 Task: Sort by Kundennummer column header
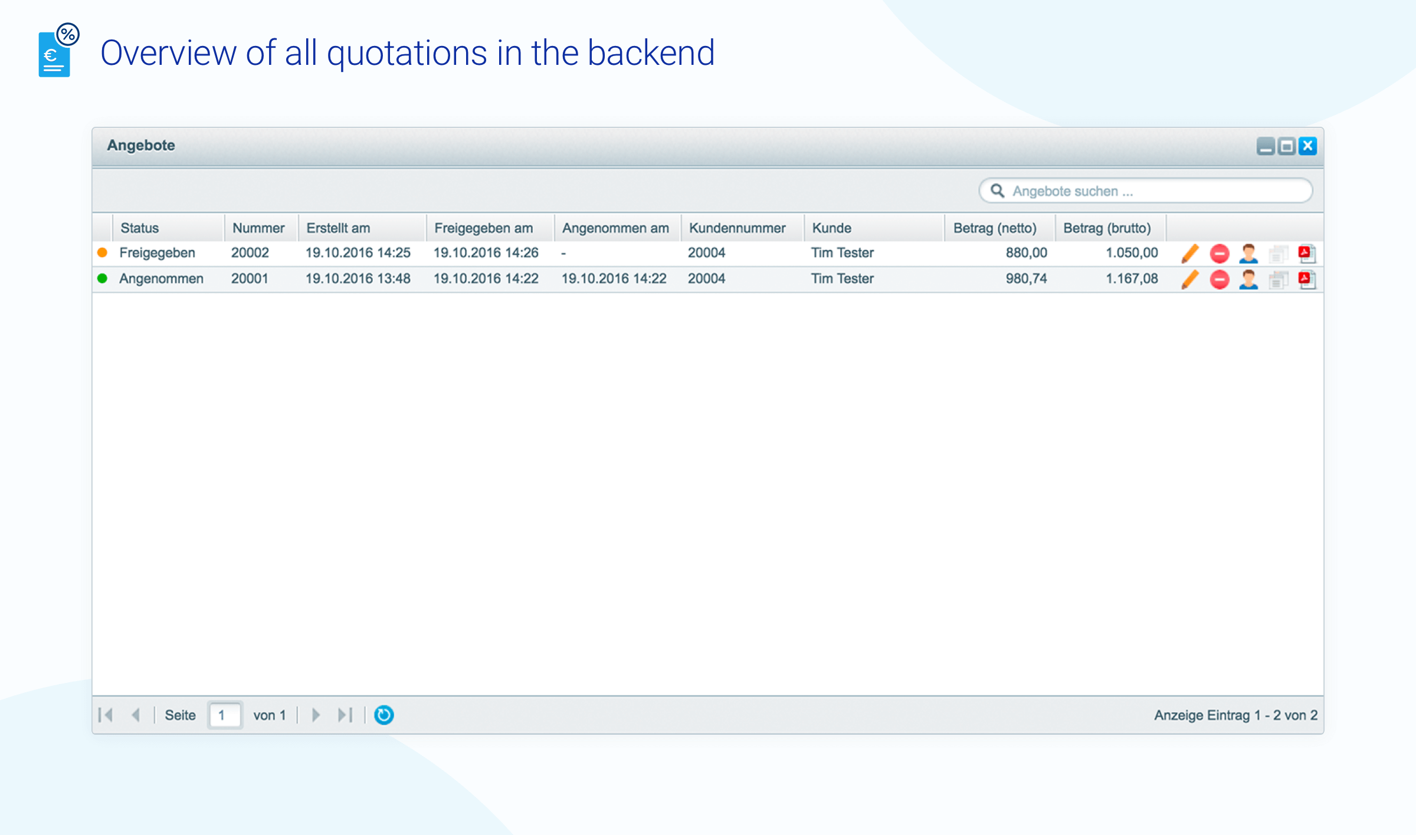(x=743, y=228)
